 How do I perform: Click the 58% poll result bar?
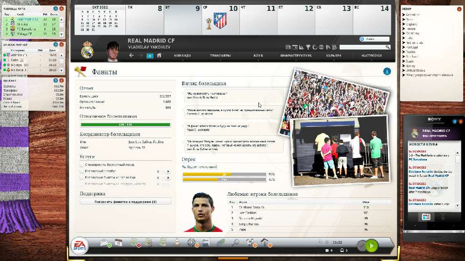click(224, 174)
